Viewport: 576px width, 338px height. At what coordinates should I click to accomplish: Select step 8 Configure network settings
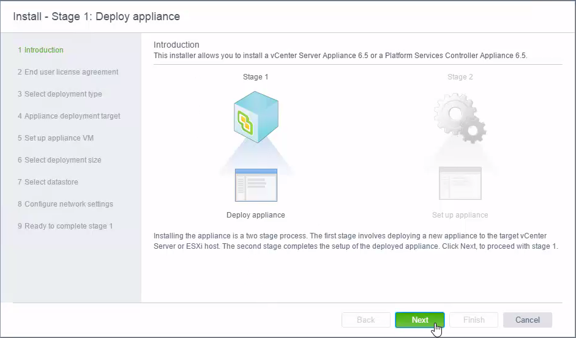point(65,204)
